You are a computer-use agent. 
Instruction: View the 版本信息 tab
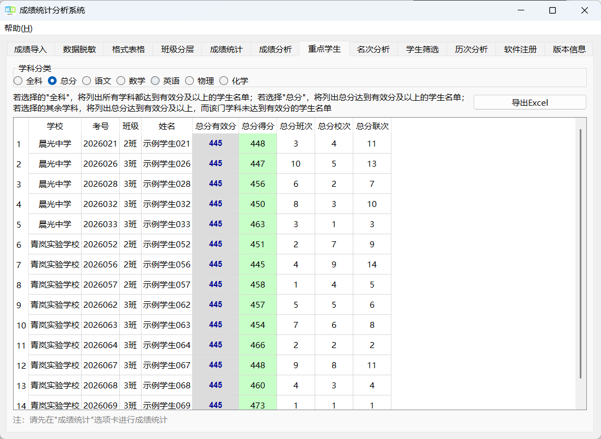point(569,50)
